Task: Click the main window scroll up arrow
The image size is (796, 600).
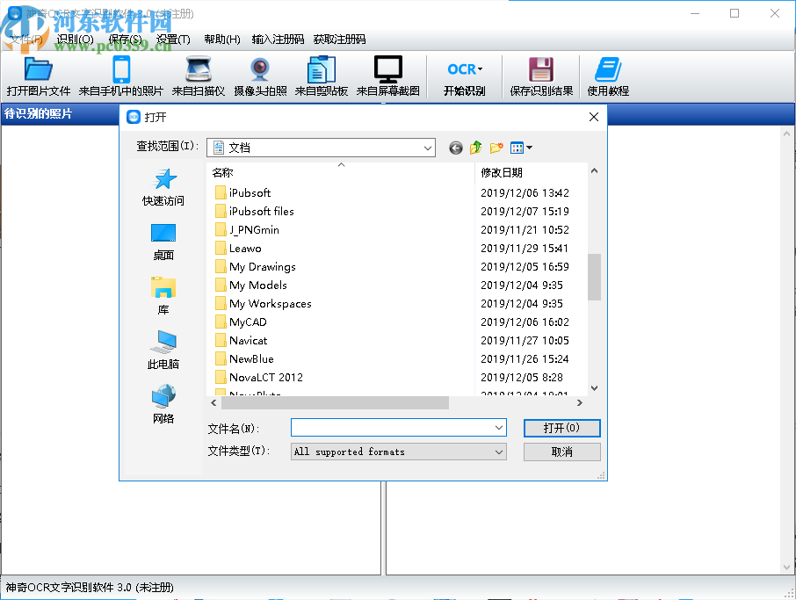Action: 786,134
